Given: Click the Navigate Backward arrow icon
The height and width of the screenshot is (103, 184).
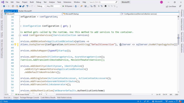Looking at the screenshot, I should 4,6.
